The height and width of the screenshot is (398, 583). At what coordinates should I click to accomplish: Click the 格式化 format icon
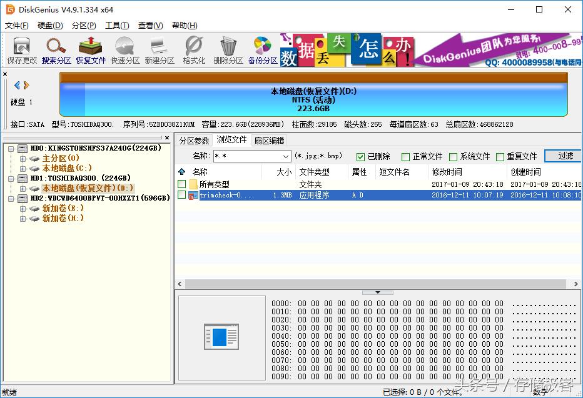(194, 49)
